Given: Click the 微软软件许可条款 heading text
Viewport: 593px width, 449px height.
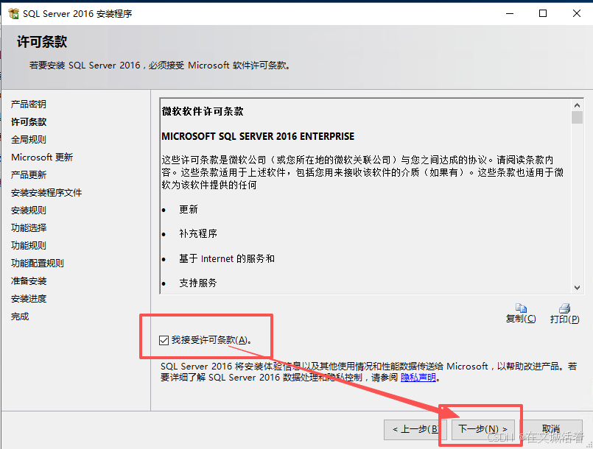Looking at the screenshot, I should pyautogui.click(x=203, y=111).
